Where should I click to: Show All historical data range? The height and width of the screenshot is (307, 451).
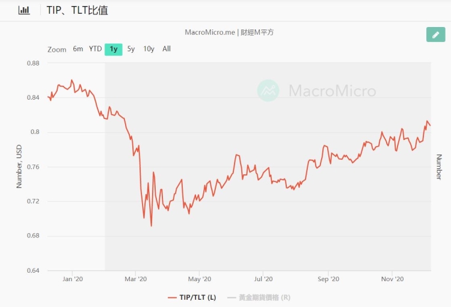(x=167, y=49)
